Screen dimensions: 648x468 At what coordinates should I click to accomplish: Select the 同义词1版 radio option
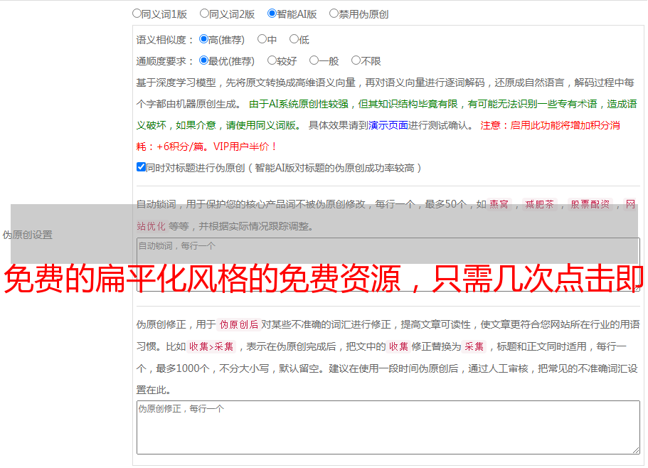pyautogui.click(x=137, y=14)
